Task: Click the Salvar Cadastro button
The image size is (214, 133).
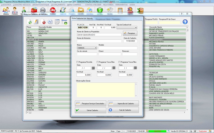Action: point(91,110)
